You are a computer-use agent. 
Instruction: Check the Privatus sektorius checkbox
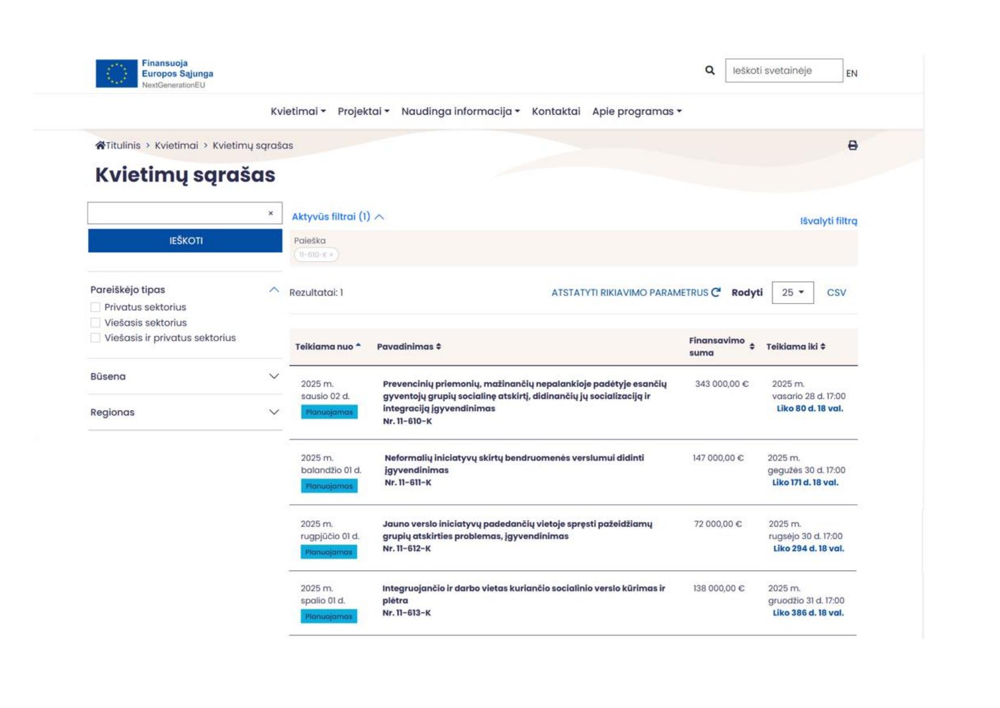(x=95, y=308)
